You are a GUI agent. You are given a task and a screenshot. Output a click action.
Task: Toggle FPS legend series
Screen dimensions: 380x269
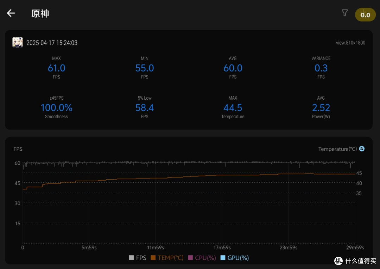(x=138, y=258)
